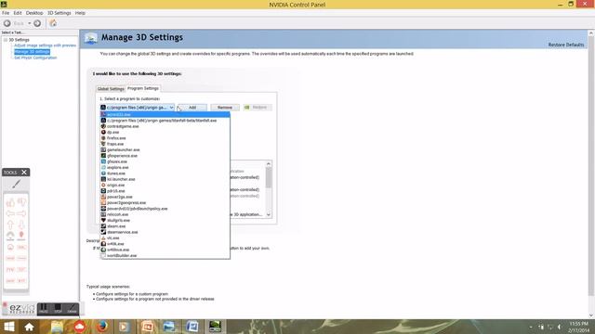The image size is (595, 334).
Task: Click the Add button
Action: coord(192,108)
